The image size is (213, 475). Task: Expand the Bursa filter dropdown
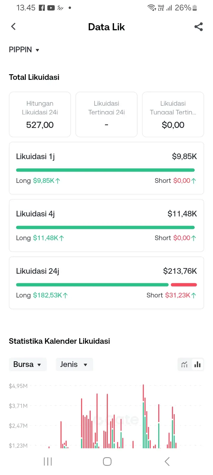[x=28, y=365]
